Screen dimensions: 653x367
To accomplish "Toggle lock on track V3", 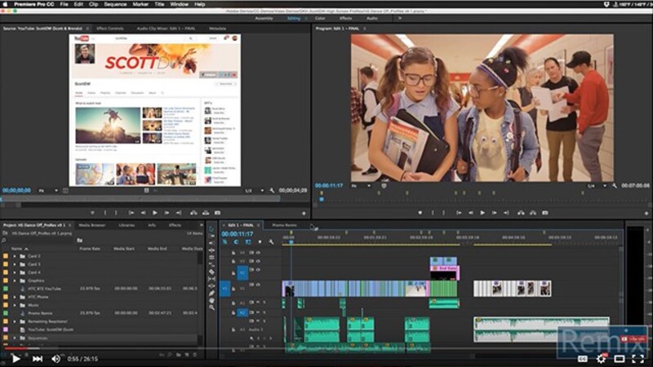I will (x=233, y=261).
